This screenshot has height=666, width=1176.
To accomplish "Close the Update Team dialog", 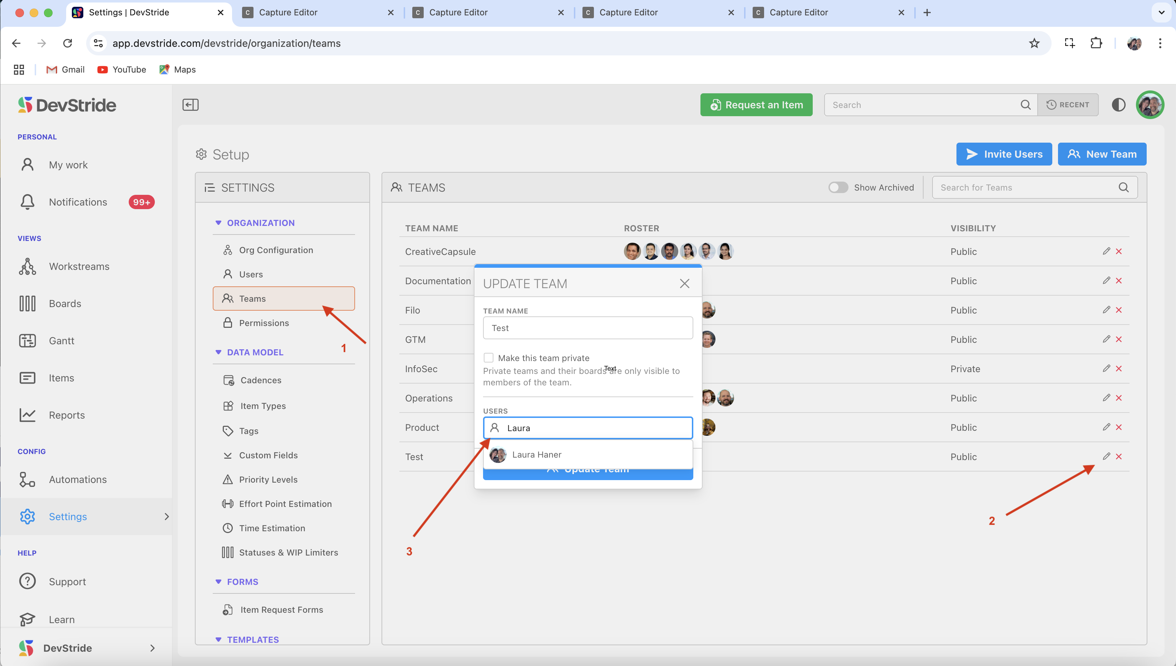I will tap(684, 283).
